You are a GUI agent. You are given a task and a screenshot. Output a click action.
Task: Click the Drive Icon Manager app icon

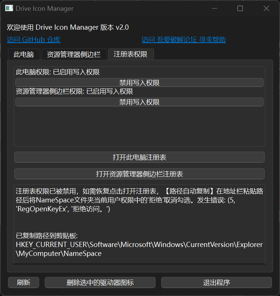tap(9, 8)
